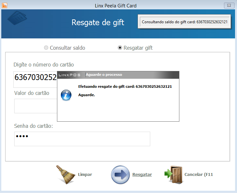Screen dimensions: 237x193
Task: Select the Consultar saldo radio button
Action: pyautogui.click(x=46, y=48)
